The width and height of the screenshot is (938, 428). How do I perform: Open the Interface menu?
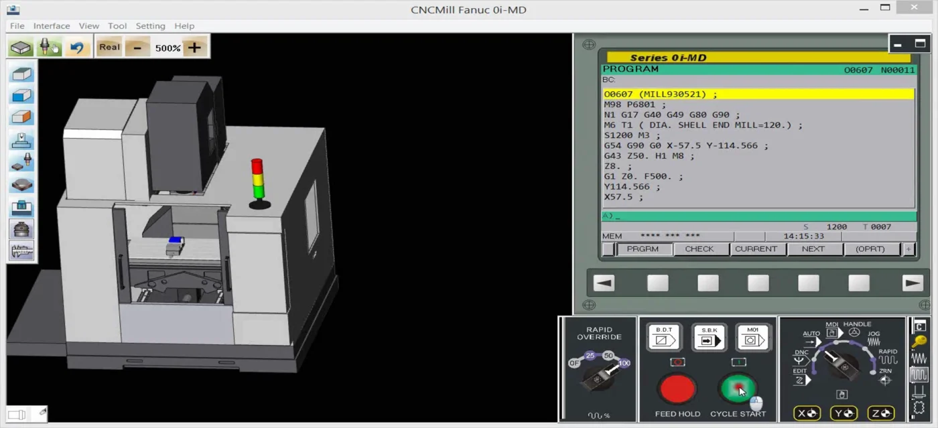[x=52, y=26]
